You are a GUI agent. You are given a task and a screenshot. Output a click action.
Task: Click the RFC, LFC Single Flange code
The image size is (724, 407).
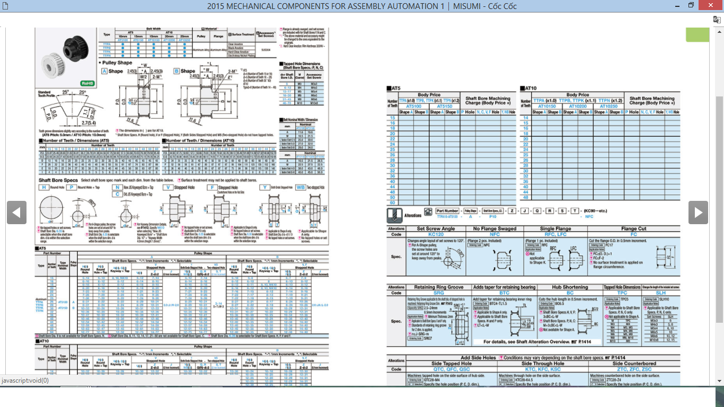(555, 234)
